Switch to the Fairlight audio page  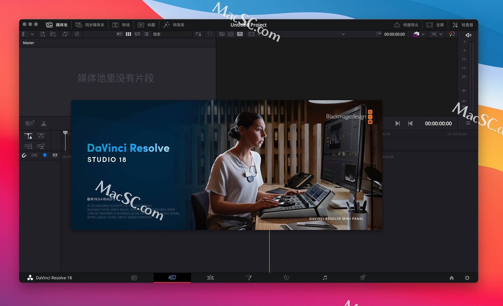325,278
